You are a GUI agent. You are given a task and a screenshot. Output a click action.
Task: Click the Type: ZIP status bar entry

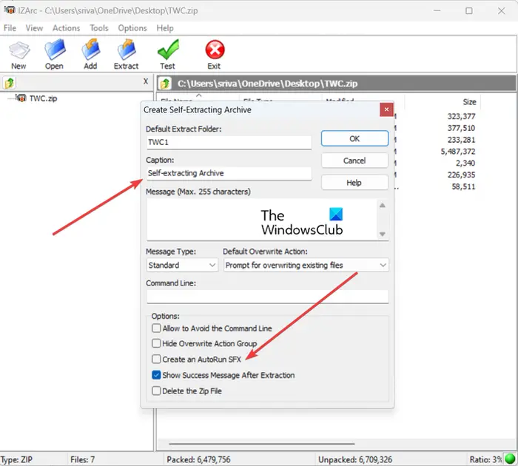tap(16, 460)
